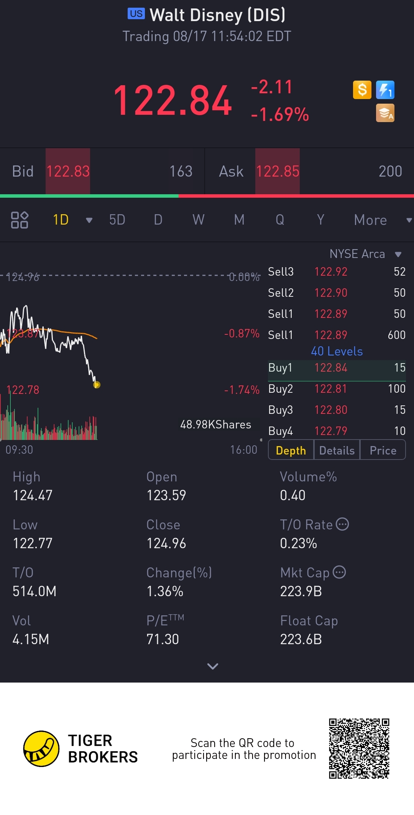
Task: Tap the Close value 124.96
Action: [x=166, y=543]
